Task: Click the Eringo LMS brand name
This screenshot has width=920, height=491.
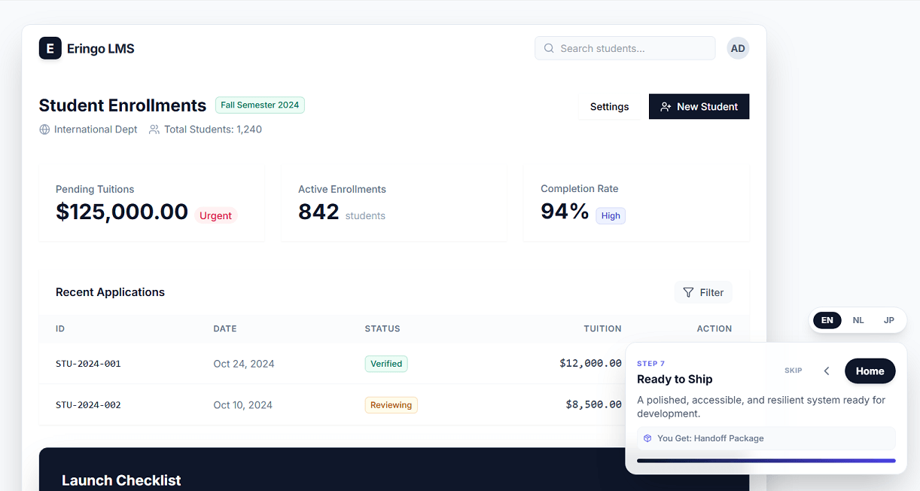Action: 101,49
